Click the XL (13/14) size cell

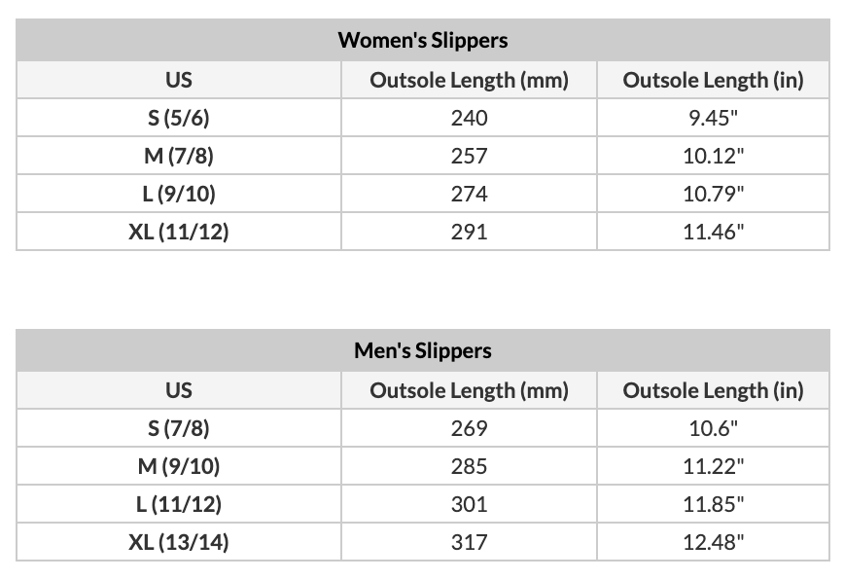click(179, 542)
